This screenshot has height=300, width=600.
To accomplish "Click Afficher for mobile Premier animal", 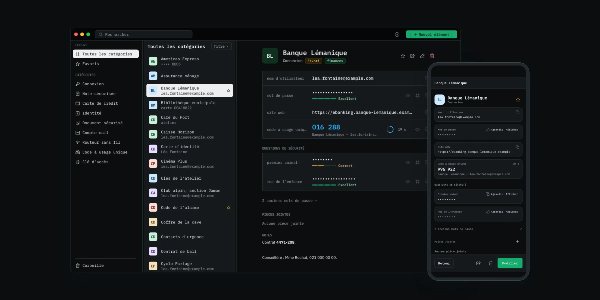I will tap(512, 194).
